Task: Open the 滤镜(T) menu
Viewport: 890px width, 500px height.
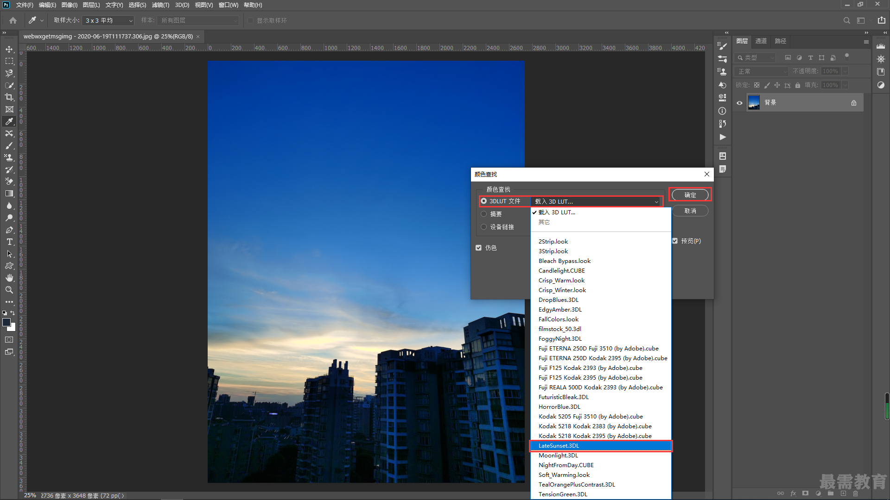Action: coord(160,5)
